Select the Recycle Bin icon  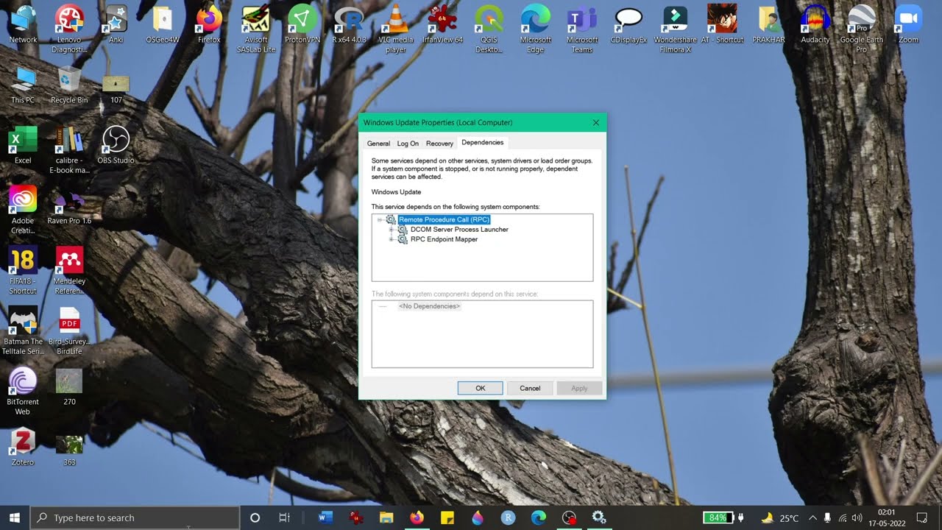[69, 85]
